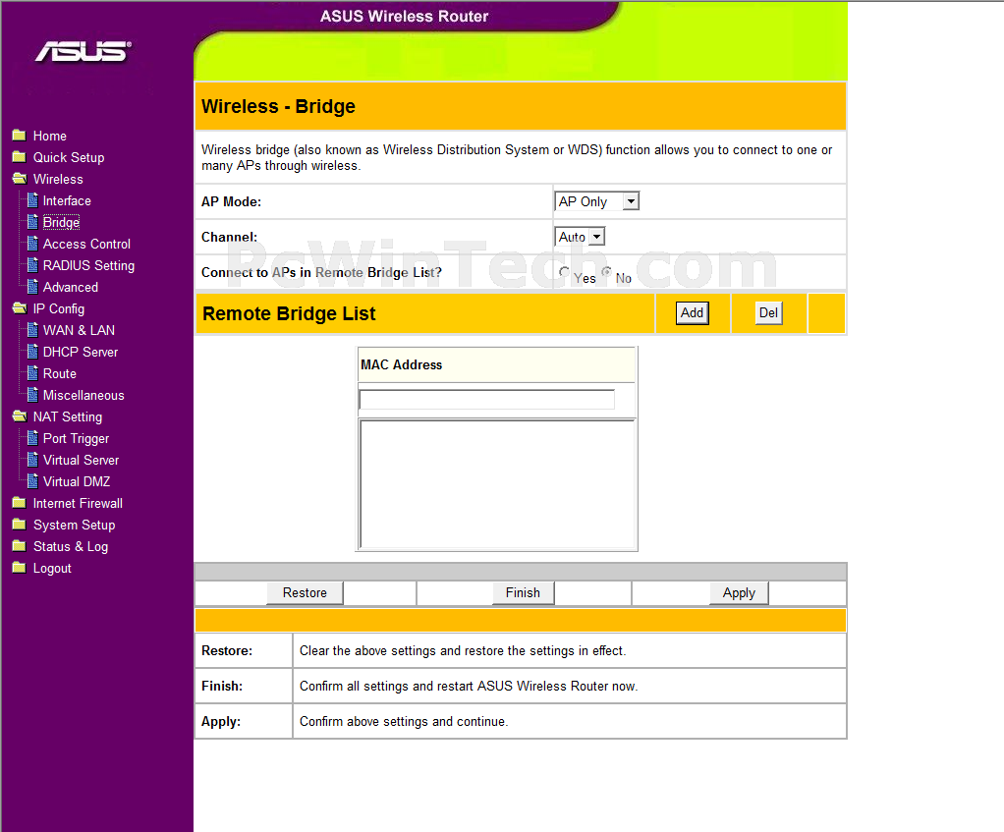Open the Channel dropdown
The height and width of the screenshot is (832, 1004).
[580, 237]
